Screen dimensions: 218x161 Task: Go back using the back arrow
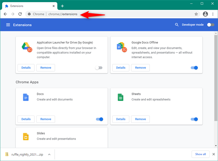point(5,14)
